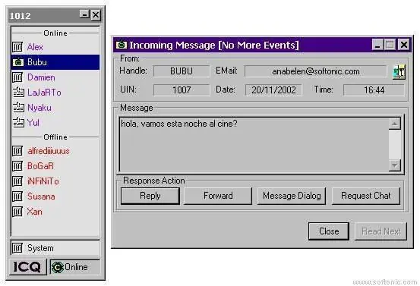Image resolution: width=420 pixels, height=286 pixels.
Task: Click the offline icon beside Susana
Action: tap(17, 196)
